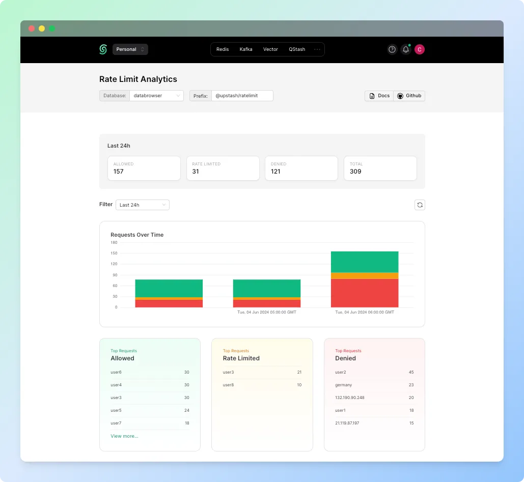Screen dimensions: 524x482
Task: Click the Rate Limit Analytics heading
Action: [x=138, y=79]
